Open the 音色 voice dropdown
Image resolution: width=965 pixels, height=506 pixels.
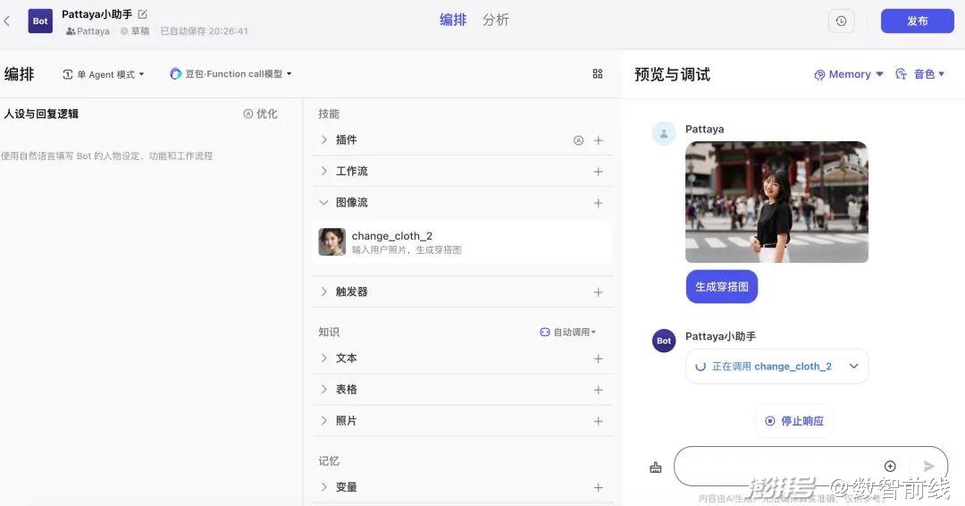(x=919, y=74)
